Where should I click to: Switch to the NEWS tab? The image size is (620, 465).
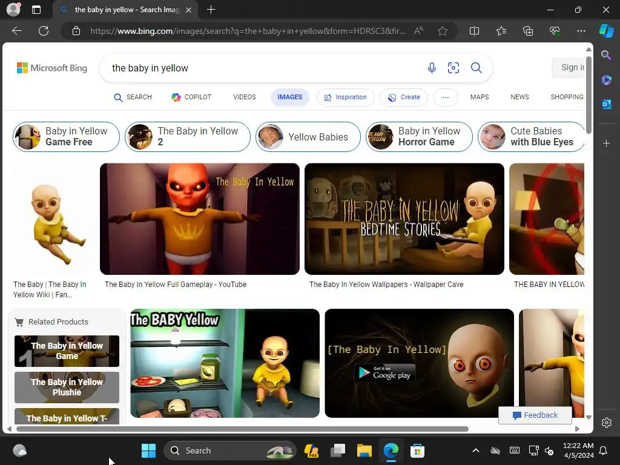point(519,97)
